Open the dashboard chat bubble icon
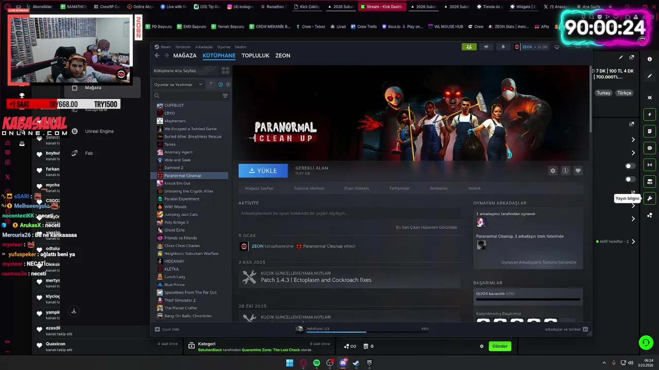Image resolution: width=659 pixels, height=370 pixels. point(649,148)
